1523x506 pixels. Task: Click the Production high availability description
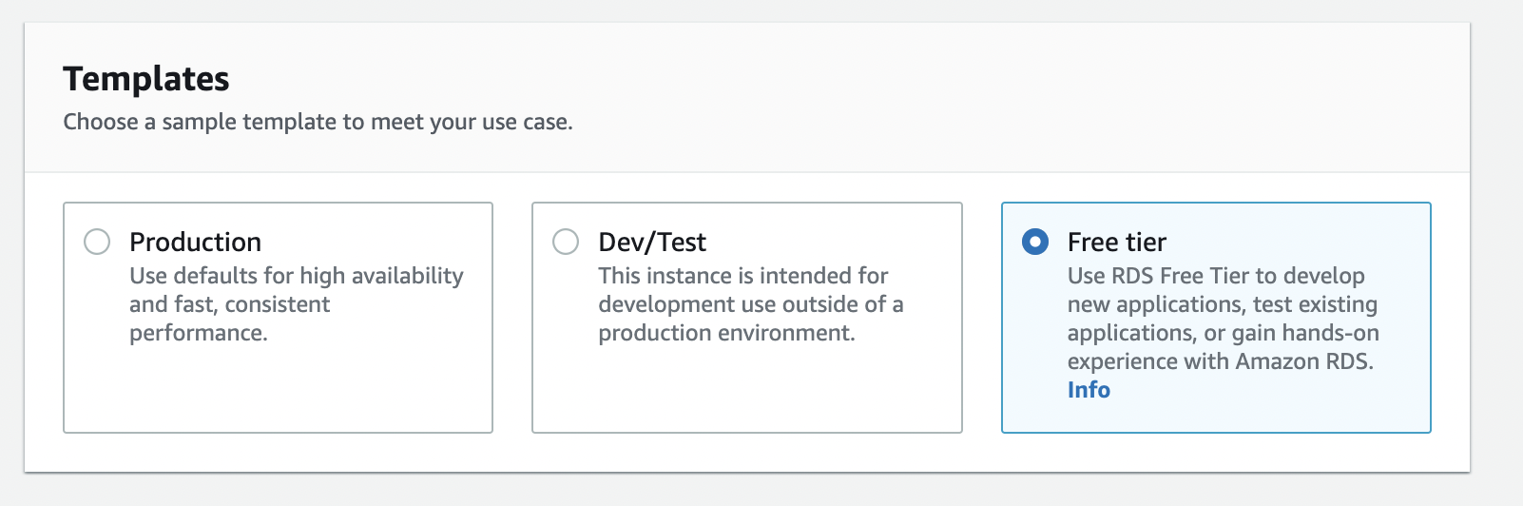(297, 276)
